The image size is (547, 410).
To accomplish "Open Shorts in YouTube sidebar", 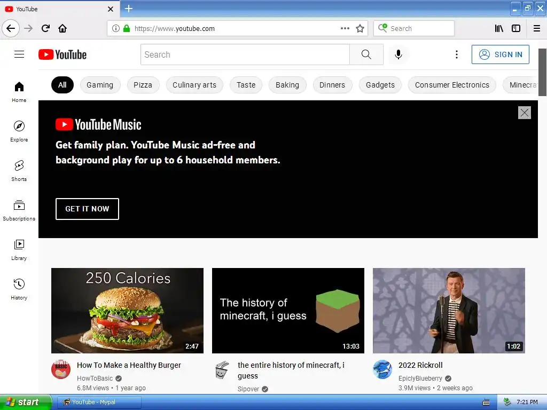I will pyautogui.click(x=19, y=171).
